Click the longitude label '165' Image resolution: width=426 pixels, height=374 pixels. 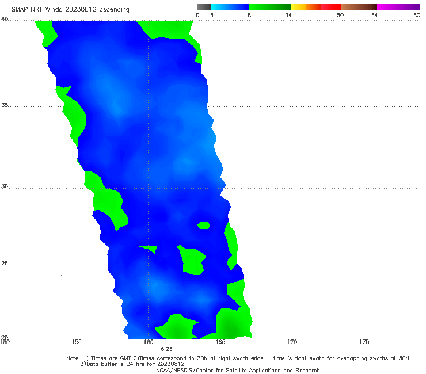point(220,342)
